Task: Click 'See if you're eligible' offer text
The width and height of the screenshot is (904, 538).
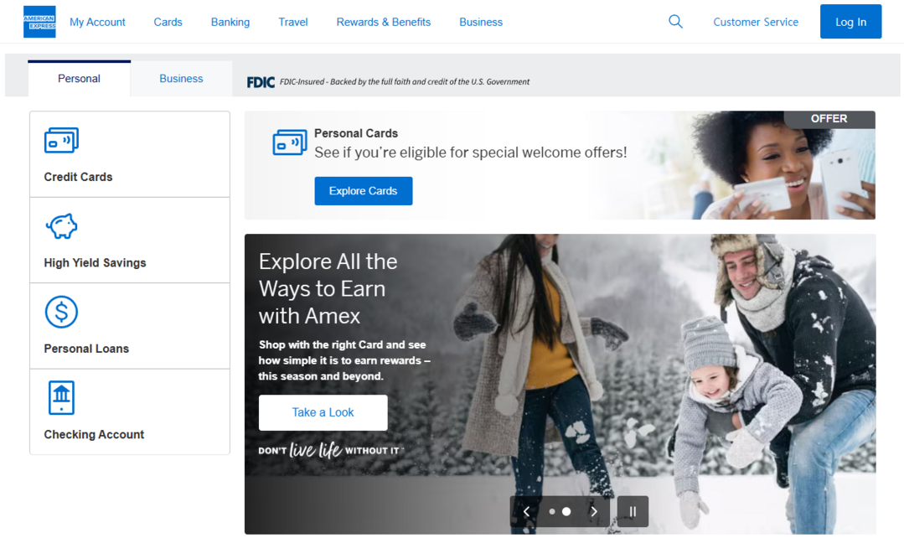Action: (471, 153)
